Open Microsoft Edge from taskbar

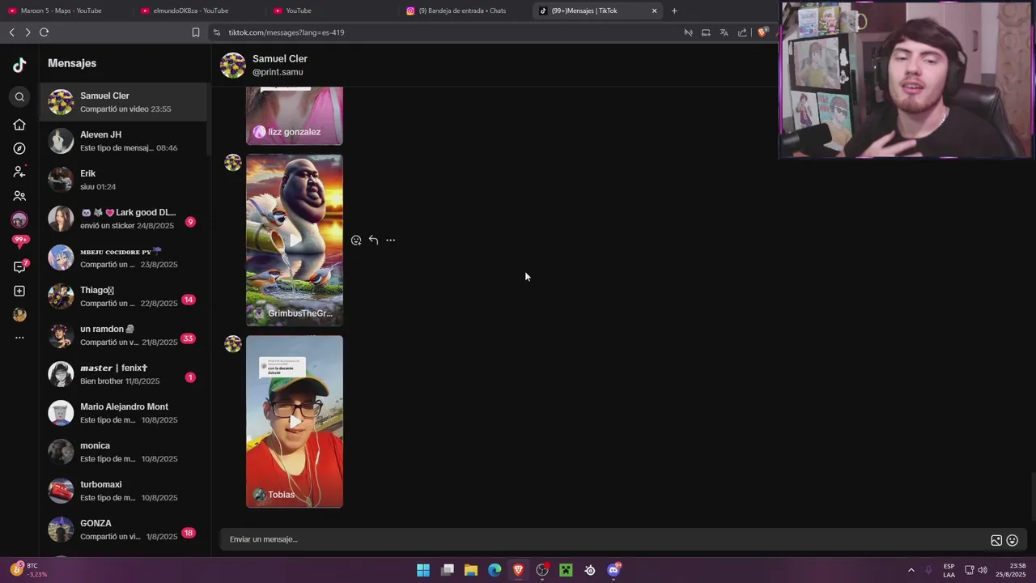(495, 570)
